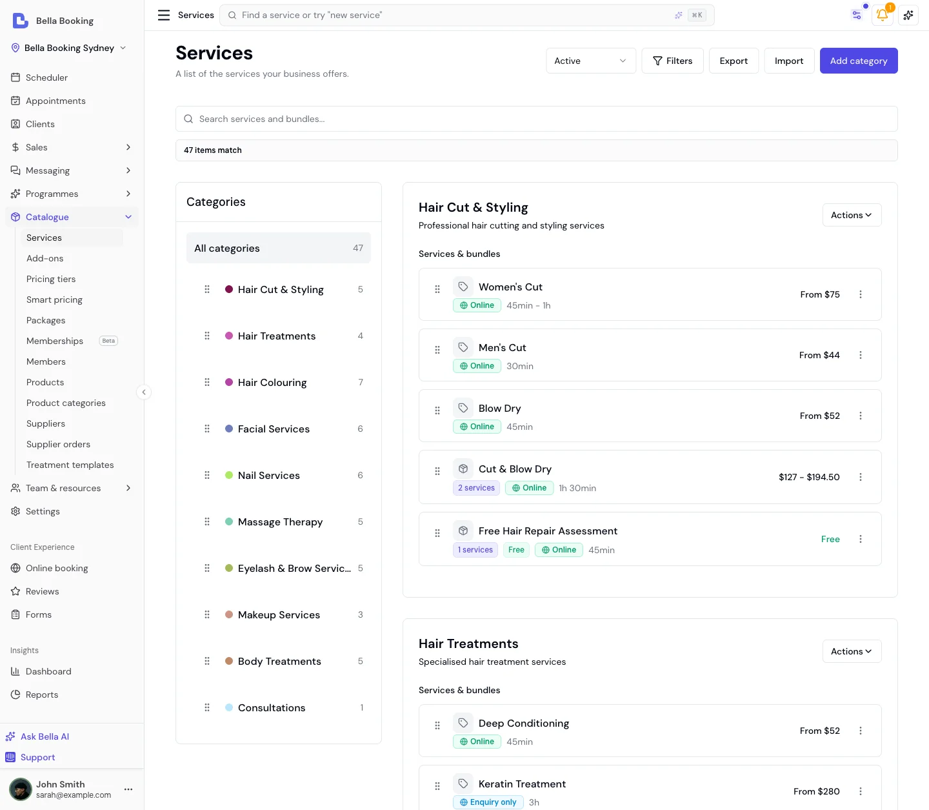Click the Import button
The width and height of the screenshot is (929, 810).
point(789,61)
